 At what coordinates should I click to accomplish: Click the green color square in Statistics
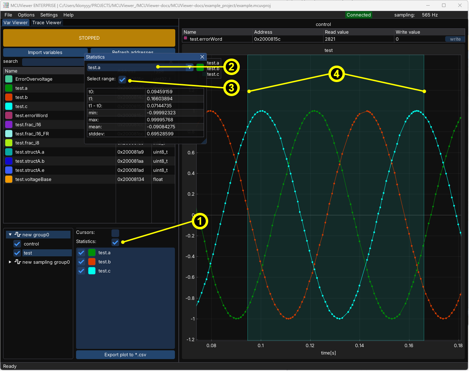pyautogui.click(x=200, y=67)
